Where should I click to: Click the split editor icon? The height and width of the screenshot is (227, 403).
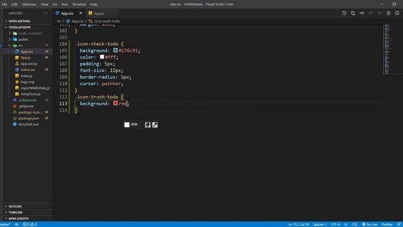pos(397,13)
